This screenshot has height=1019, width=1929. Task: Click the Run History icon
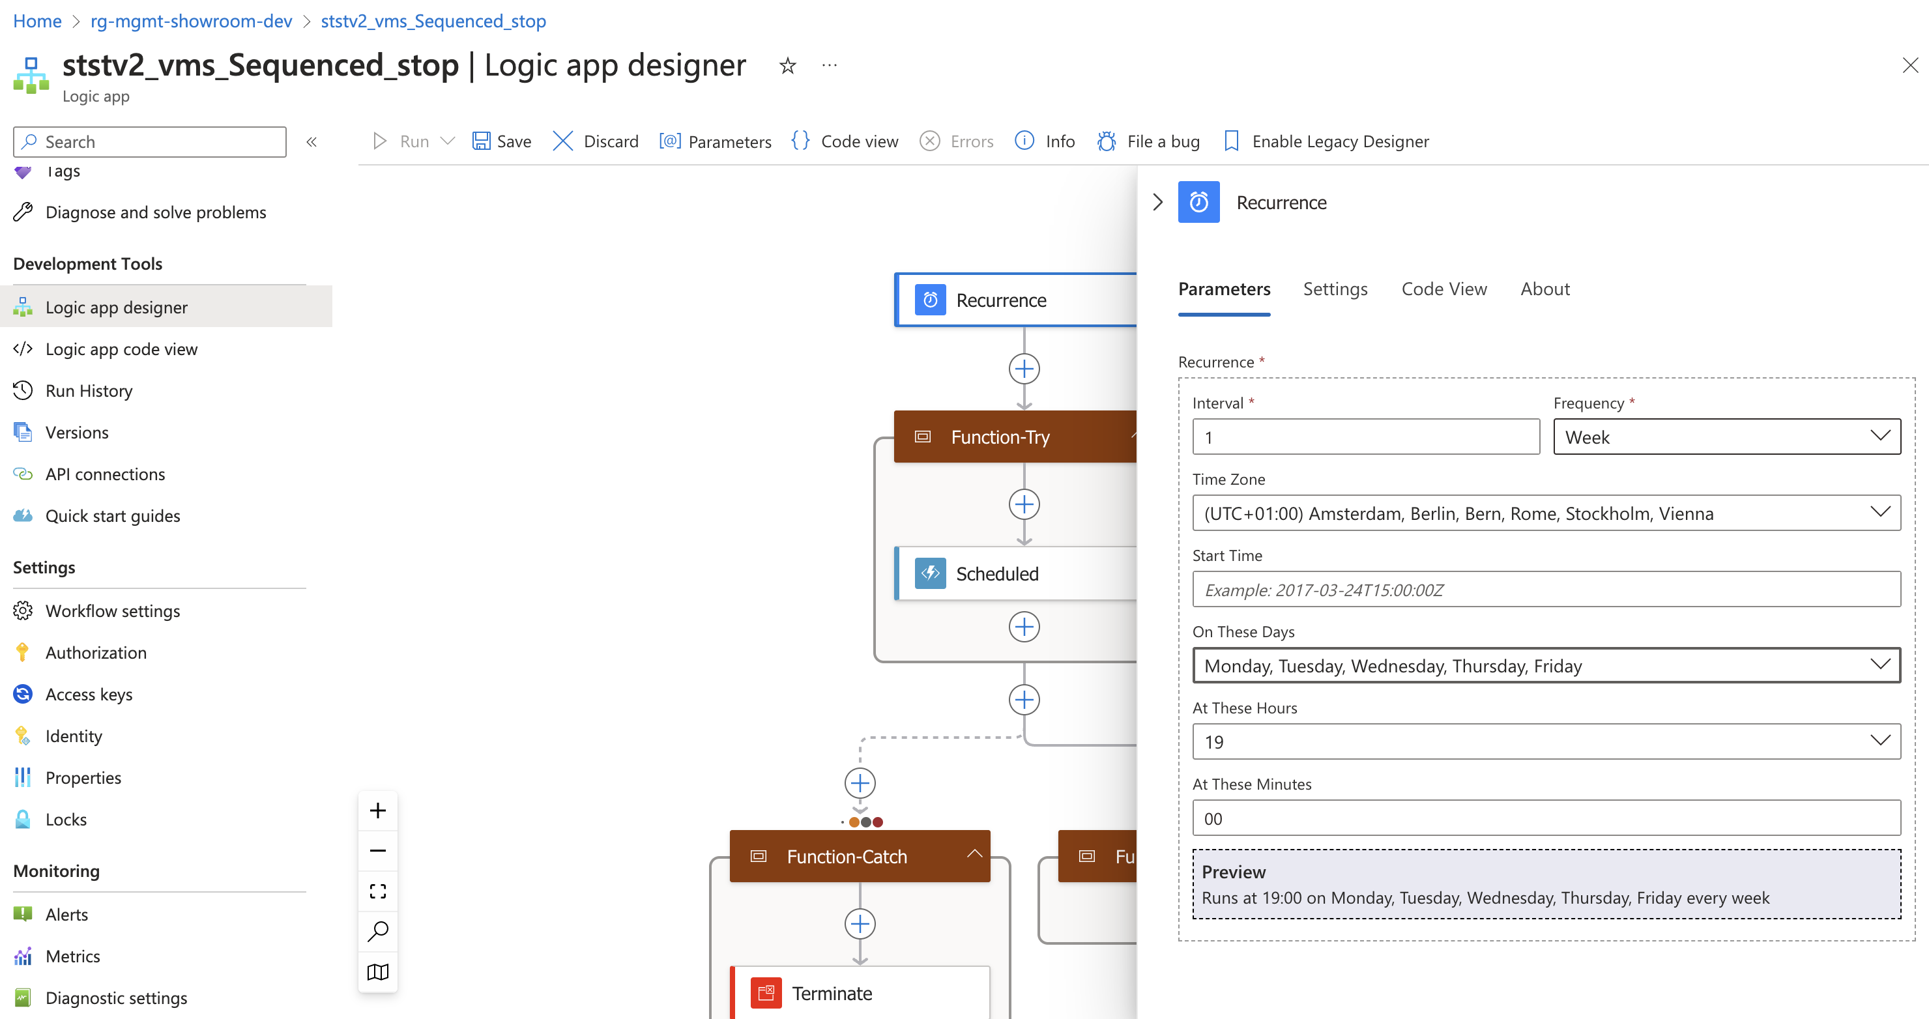click(22, 390)
